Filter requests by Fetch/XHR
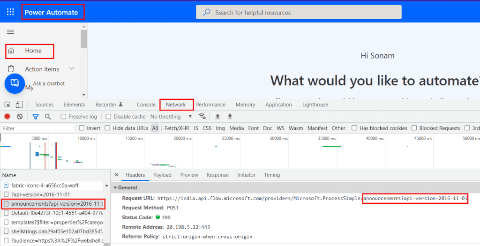The width and height of the screenshot is (480, 246). [177, 128]
